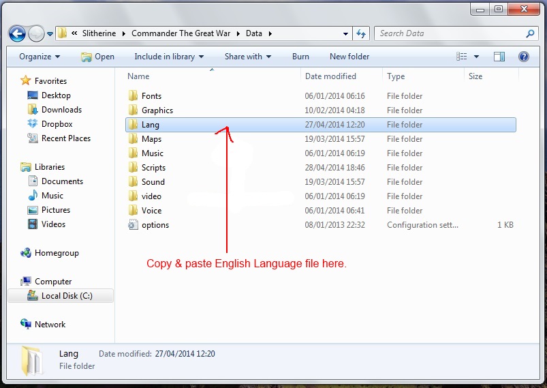Click the 10/02/2014 04:18 date of Graphics
547x388 pixels.
pyautogui.click(x=334, y=110)
